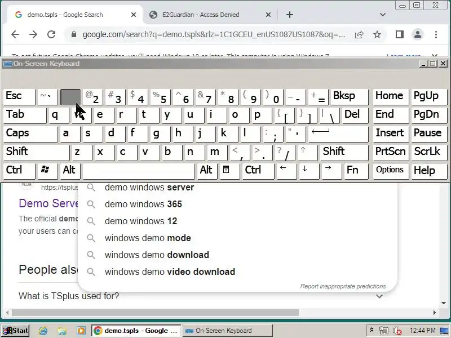Click Report inappropriate predictions link
The height and width of the screenshot is (338, 451).
343,286
